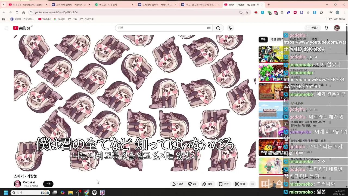
Task: Select the 모두 filter chip
Action: tap(263, 39)
